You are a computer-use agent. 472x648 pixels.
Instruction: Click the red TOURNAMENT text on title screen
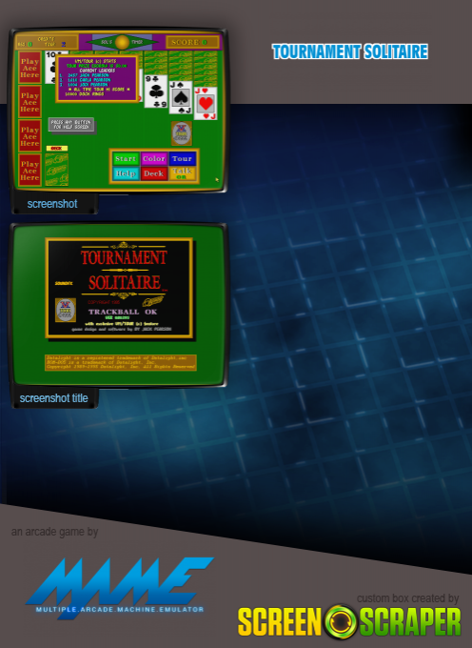(124, 258)
